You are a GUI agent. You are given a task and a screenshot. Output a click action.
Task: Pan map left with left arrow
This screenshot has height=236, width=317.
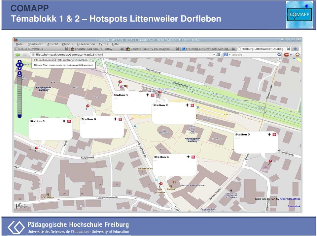point(17,65)
